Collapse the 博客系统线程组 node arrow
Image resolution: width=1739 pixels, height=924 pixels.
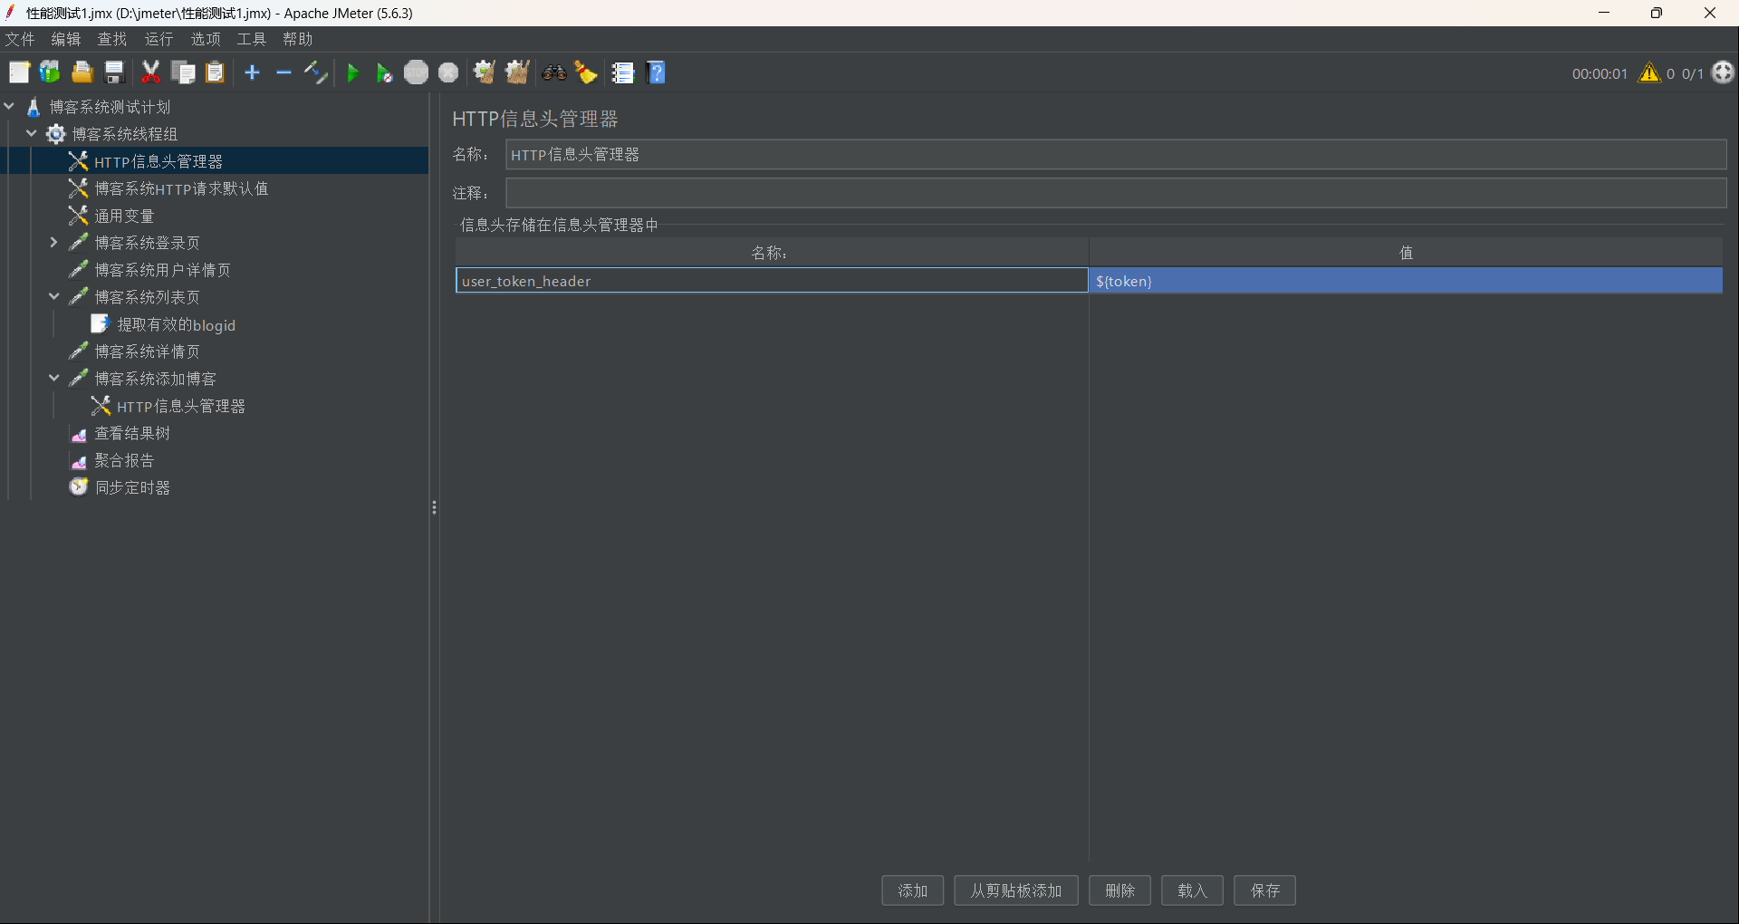pos(32,134)
